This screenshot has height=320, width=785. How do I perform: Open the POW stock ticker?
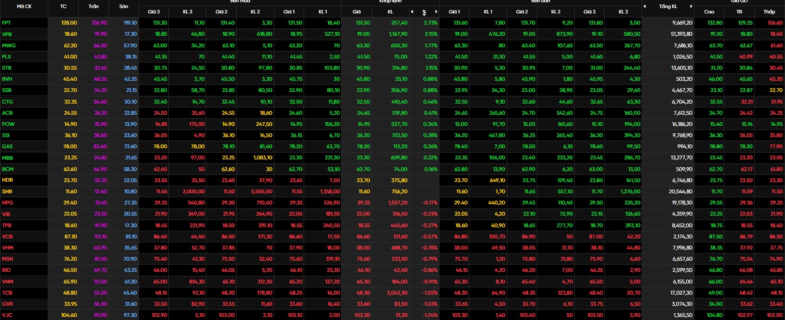pyautogui.click(x=8, y=124)
